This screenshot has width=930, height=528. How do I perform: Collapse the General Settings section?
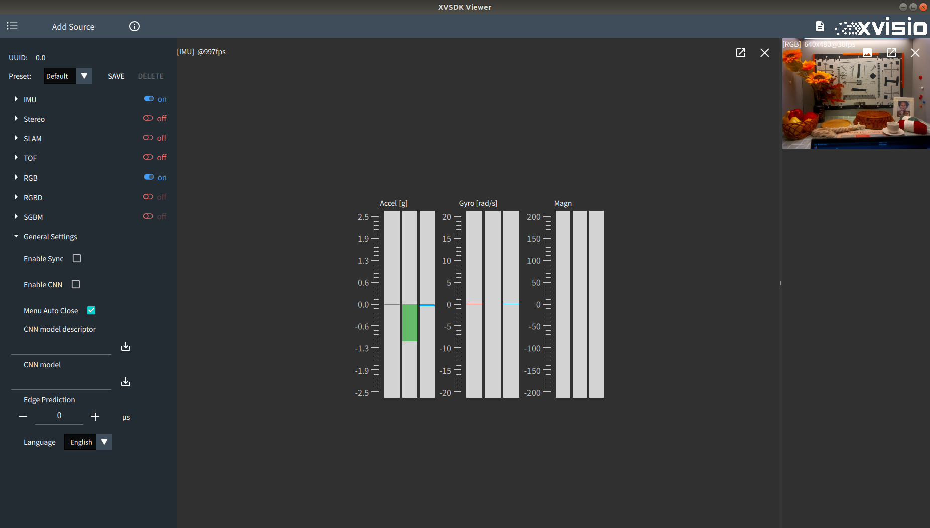pos(16,236)
